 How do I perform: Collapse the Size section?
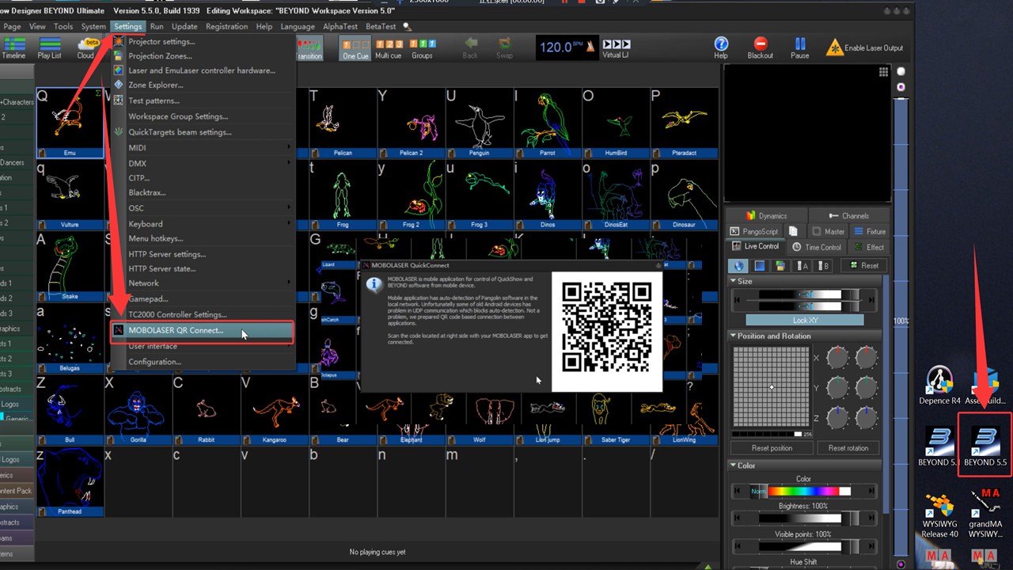(x=733, y=281)
